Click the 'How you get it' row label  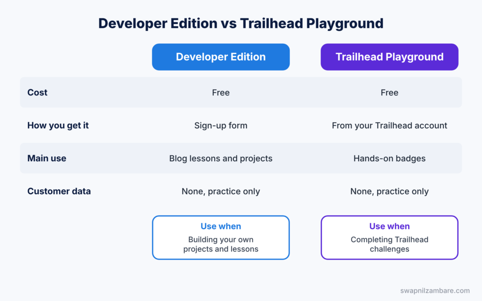[58, 125]
